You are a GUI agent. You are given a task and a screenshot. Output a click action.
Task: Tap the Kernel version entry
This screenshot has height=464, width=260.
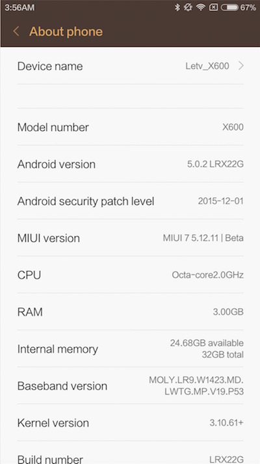(130, 423)
